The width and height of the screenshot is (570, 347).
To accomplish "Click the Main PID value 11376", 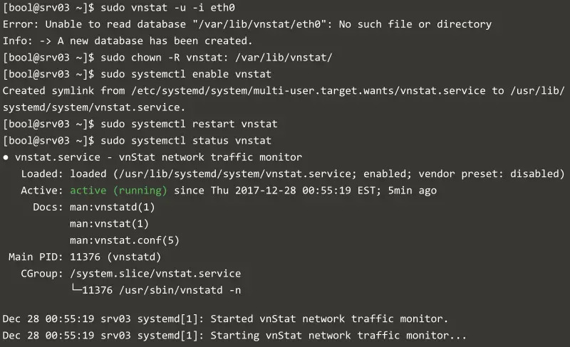I will pos(85,257).
